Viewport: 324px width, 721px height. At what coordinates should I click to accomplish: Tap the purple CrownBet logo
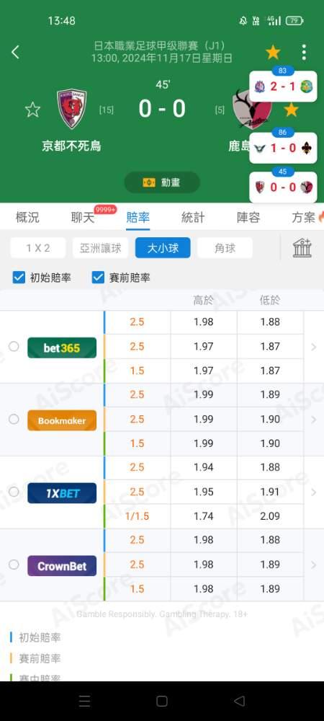click(x=62, y=565)
